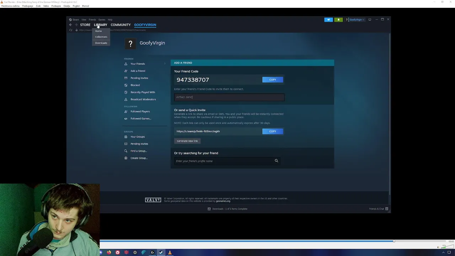Open VLC Podnapisi menu
The image size is (455, 256).
point(56,6)
